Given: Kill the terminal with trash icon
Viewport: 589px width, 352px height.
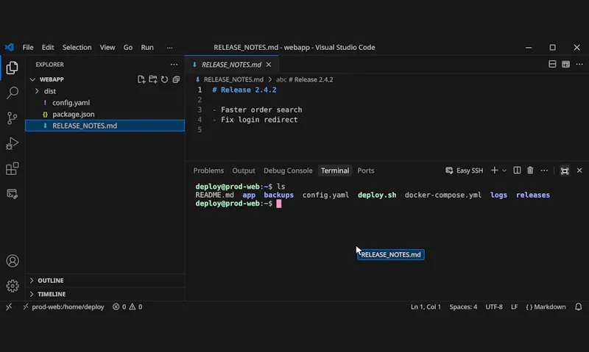Looking at the screenshot, I should point(530,170).
